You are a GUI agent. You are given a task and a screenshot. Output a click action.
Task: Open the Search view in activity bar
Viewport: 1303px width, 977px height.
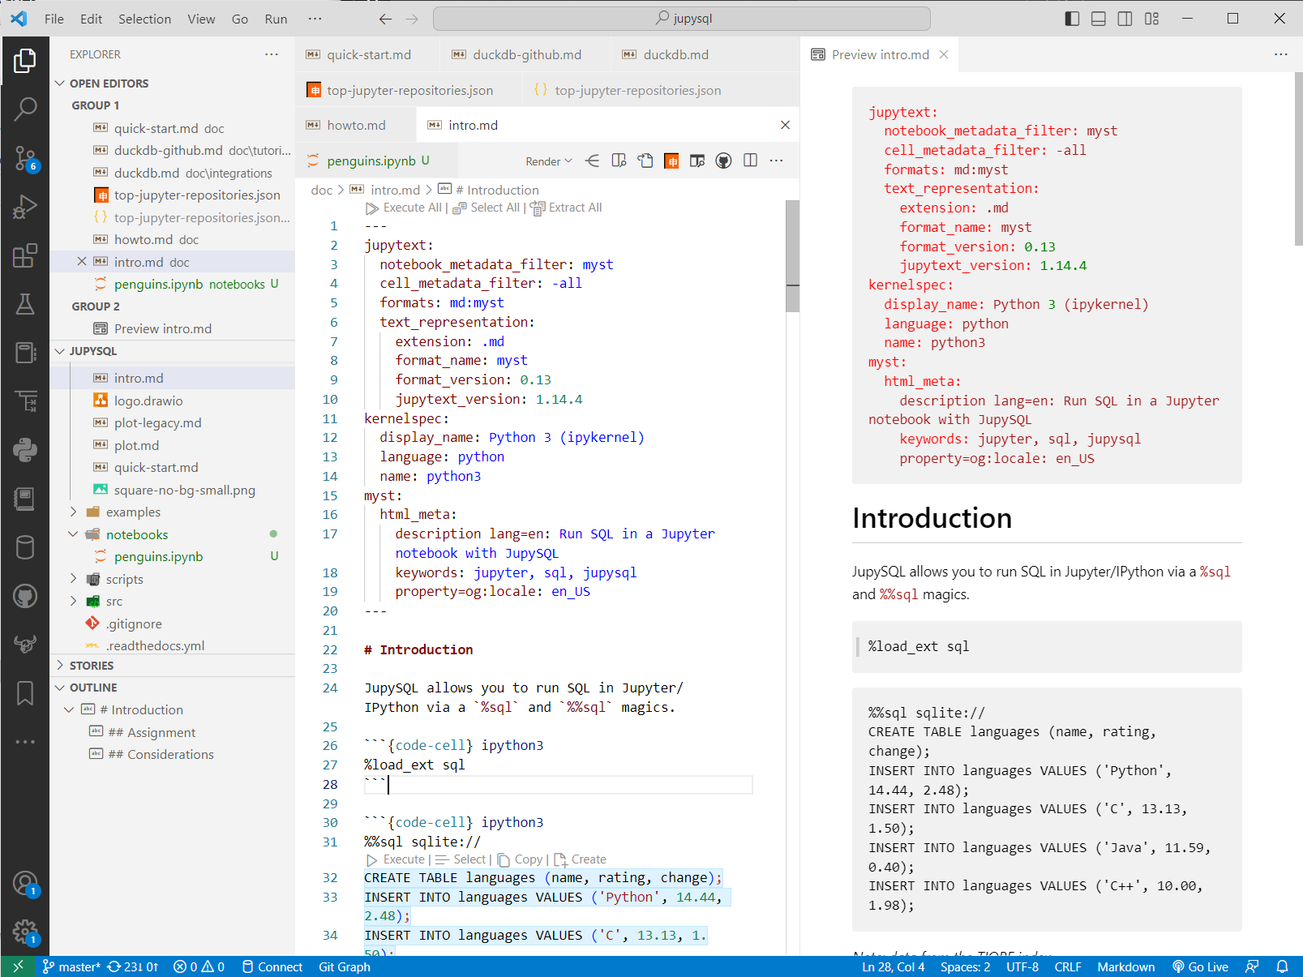click(25, 108)
